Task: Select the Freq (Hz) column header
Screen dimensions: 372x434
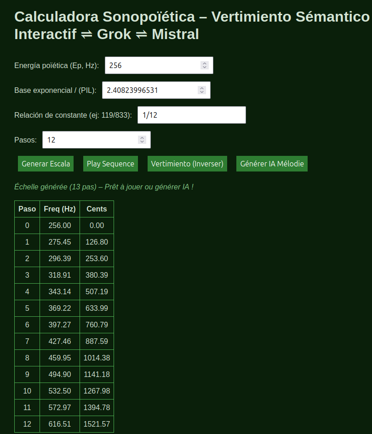Action: [60, 209]
